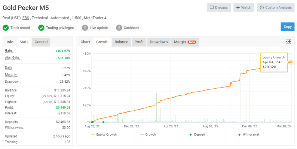Toggle the Withdrawal legend marker
The height and width of the screenshot is (149, 297).
(x=248, y=134)
